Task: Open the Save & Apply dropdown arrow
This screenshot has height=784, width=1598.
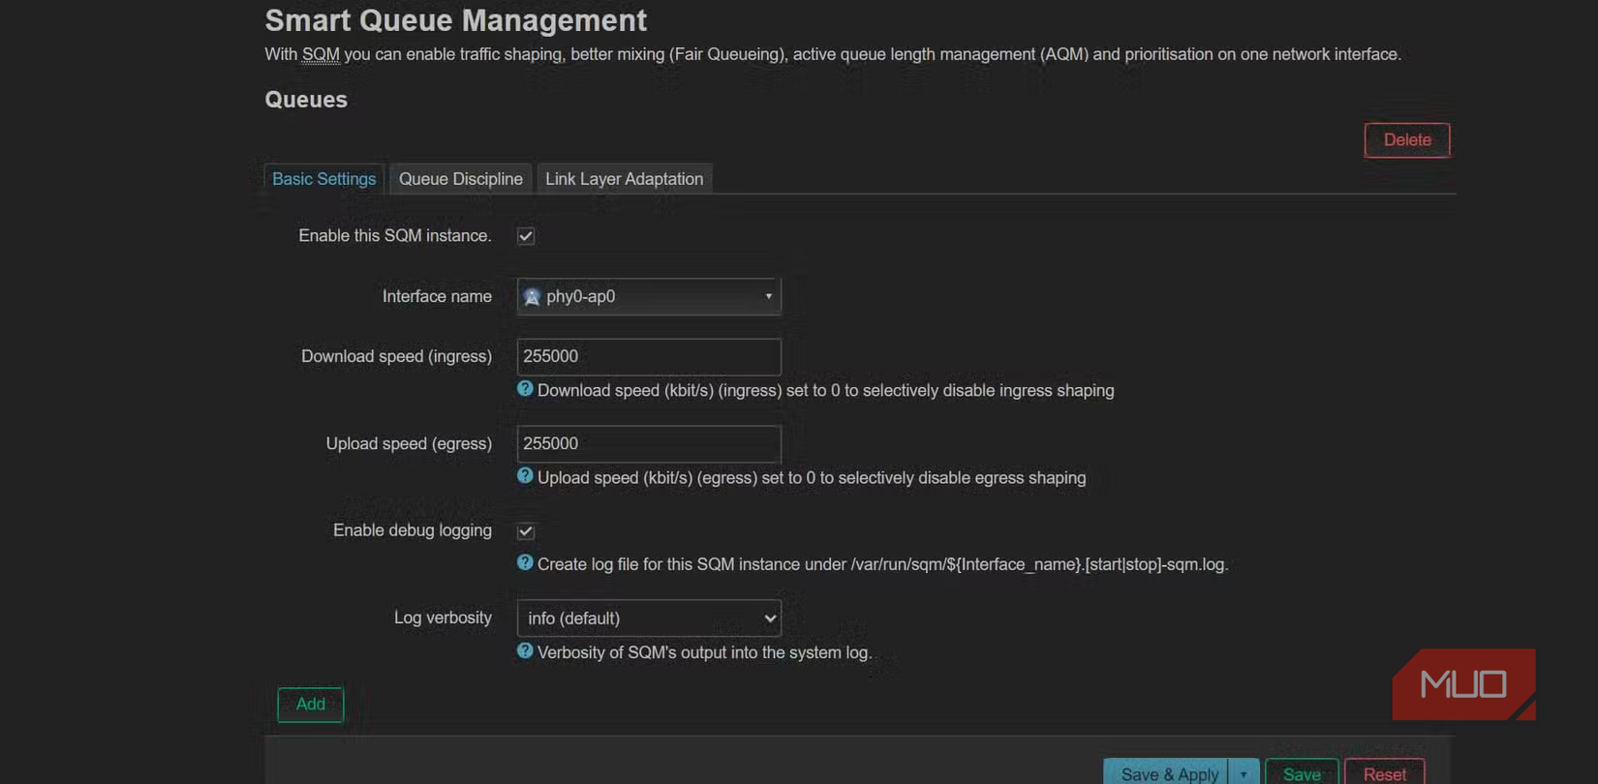Action: [1244, 773]
